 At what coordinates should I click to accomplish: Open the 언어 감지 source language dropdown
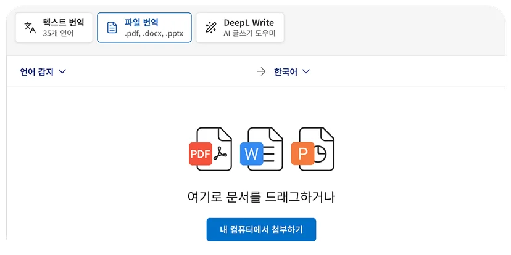[43, 71]
